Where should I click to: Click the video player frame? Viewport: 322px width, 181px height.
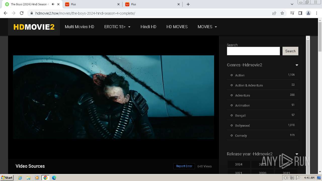click(x=113, y=97)
